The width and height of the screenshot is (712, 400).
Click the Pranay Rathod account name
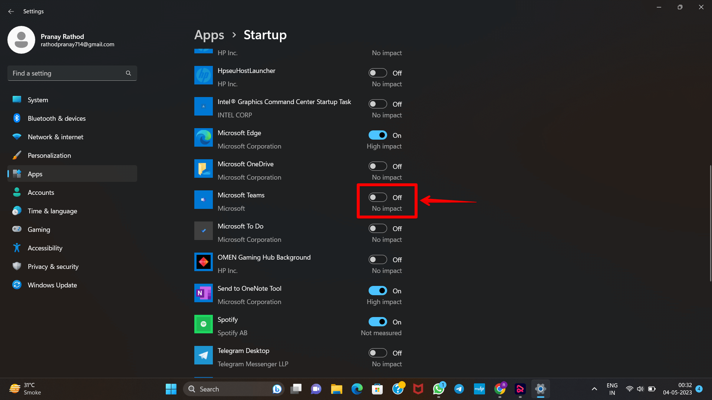62,36
